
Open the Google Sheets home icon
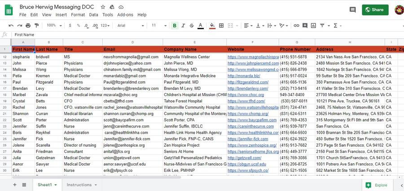9,10
